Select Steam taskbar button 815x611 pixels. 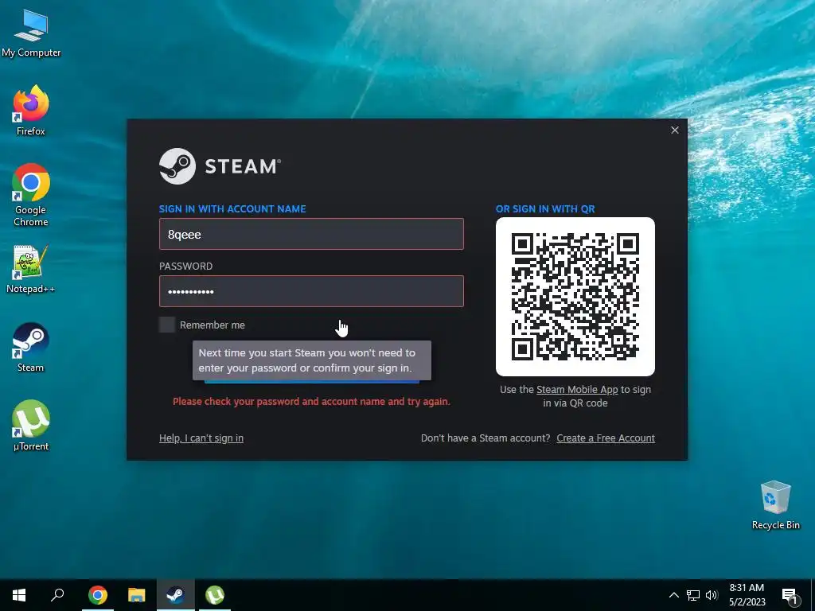(176, 595)
